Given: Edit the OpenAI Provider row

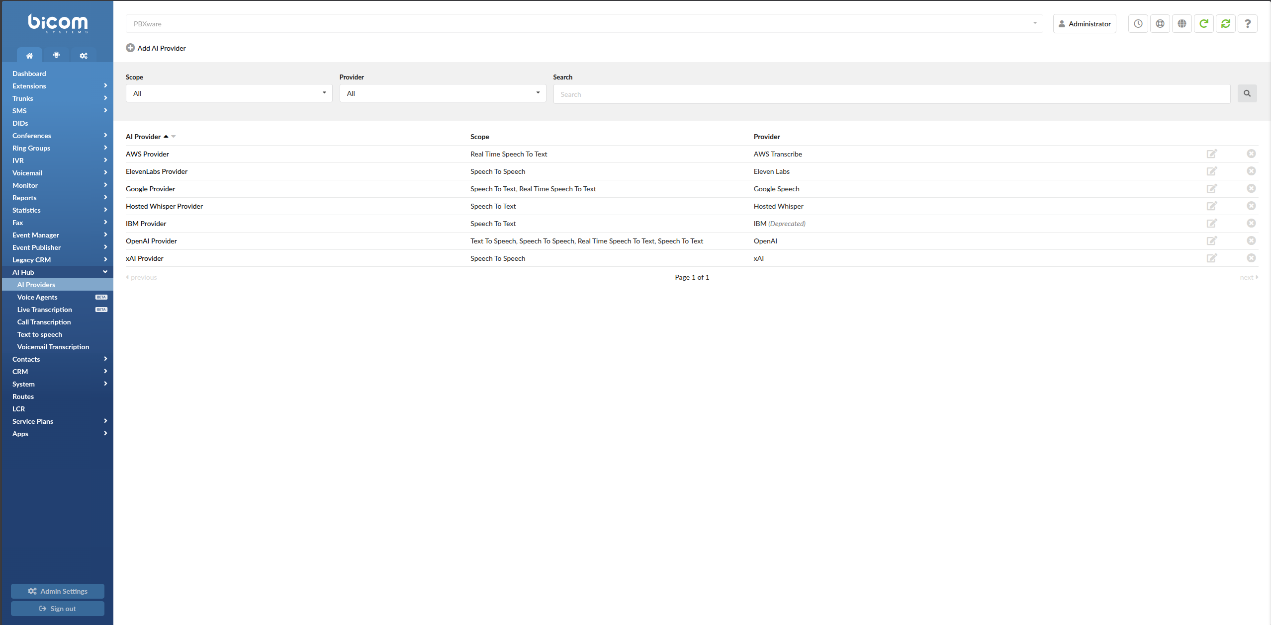Looking at the screenshot, I should [x=1212, y=241].
